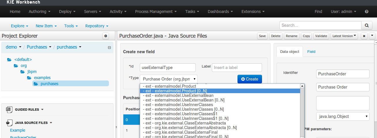Click the type list scrollbar up arrow
Image resolution: width=377 pixels, height=138 pixels.
[x=302, y=86]
